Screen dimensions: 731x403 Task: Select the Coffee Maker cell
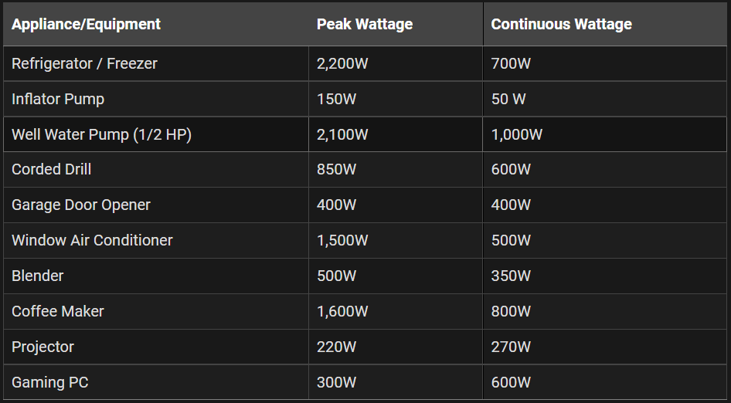[156, 311]
